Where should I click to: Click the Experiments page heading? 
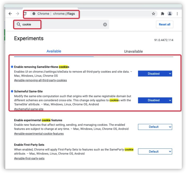[29, 38]
